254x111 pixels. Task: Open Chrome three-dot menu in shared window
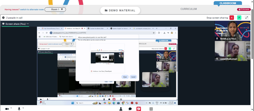[176, 33]
